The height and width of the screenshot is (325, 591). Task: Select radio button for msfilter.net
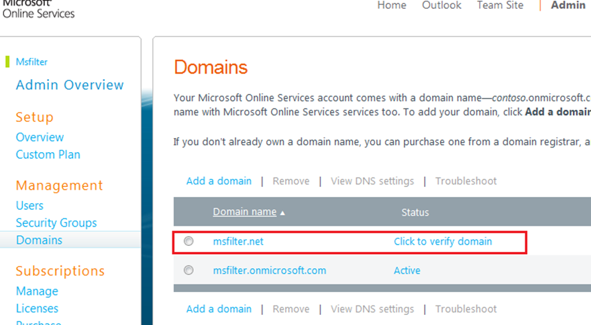(189, 241)
